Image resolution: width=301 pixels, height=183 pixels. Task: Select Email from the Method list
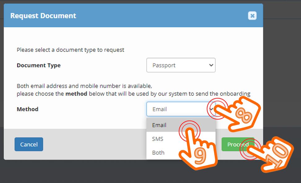click(x=159, y=125)
